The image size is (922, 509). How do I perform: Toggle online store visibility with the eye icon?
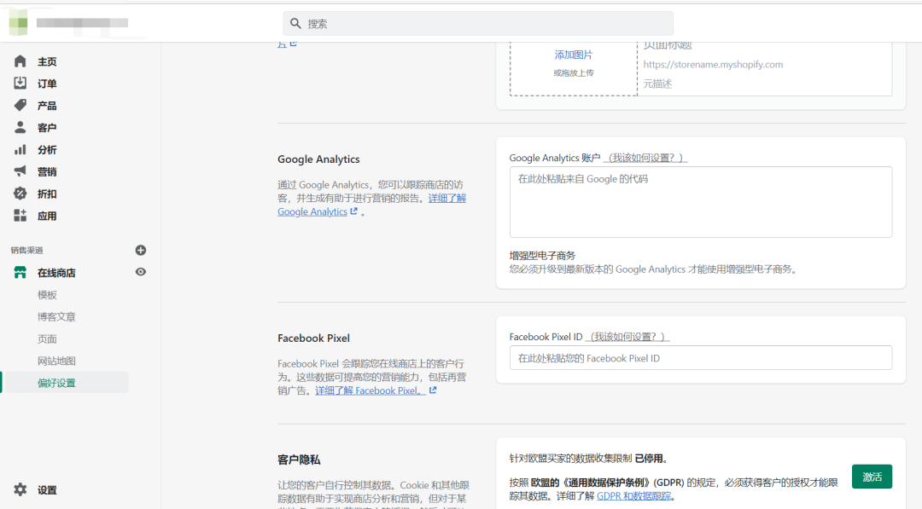point(141,272)
